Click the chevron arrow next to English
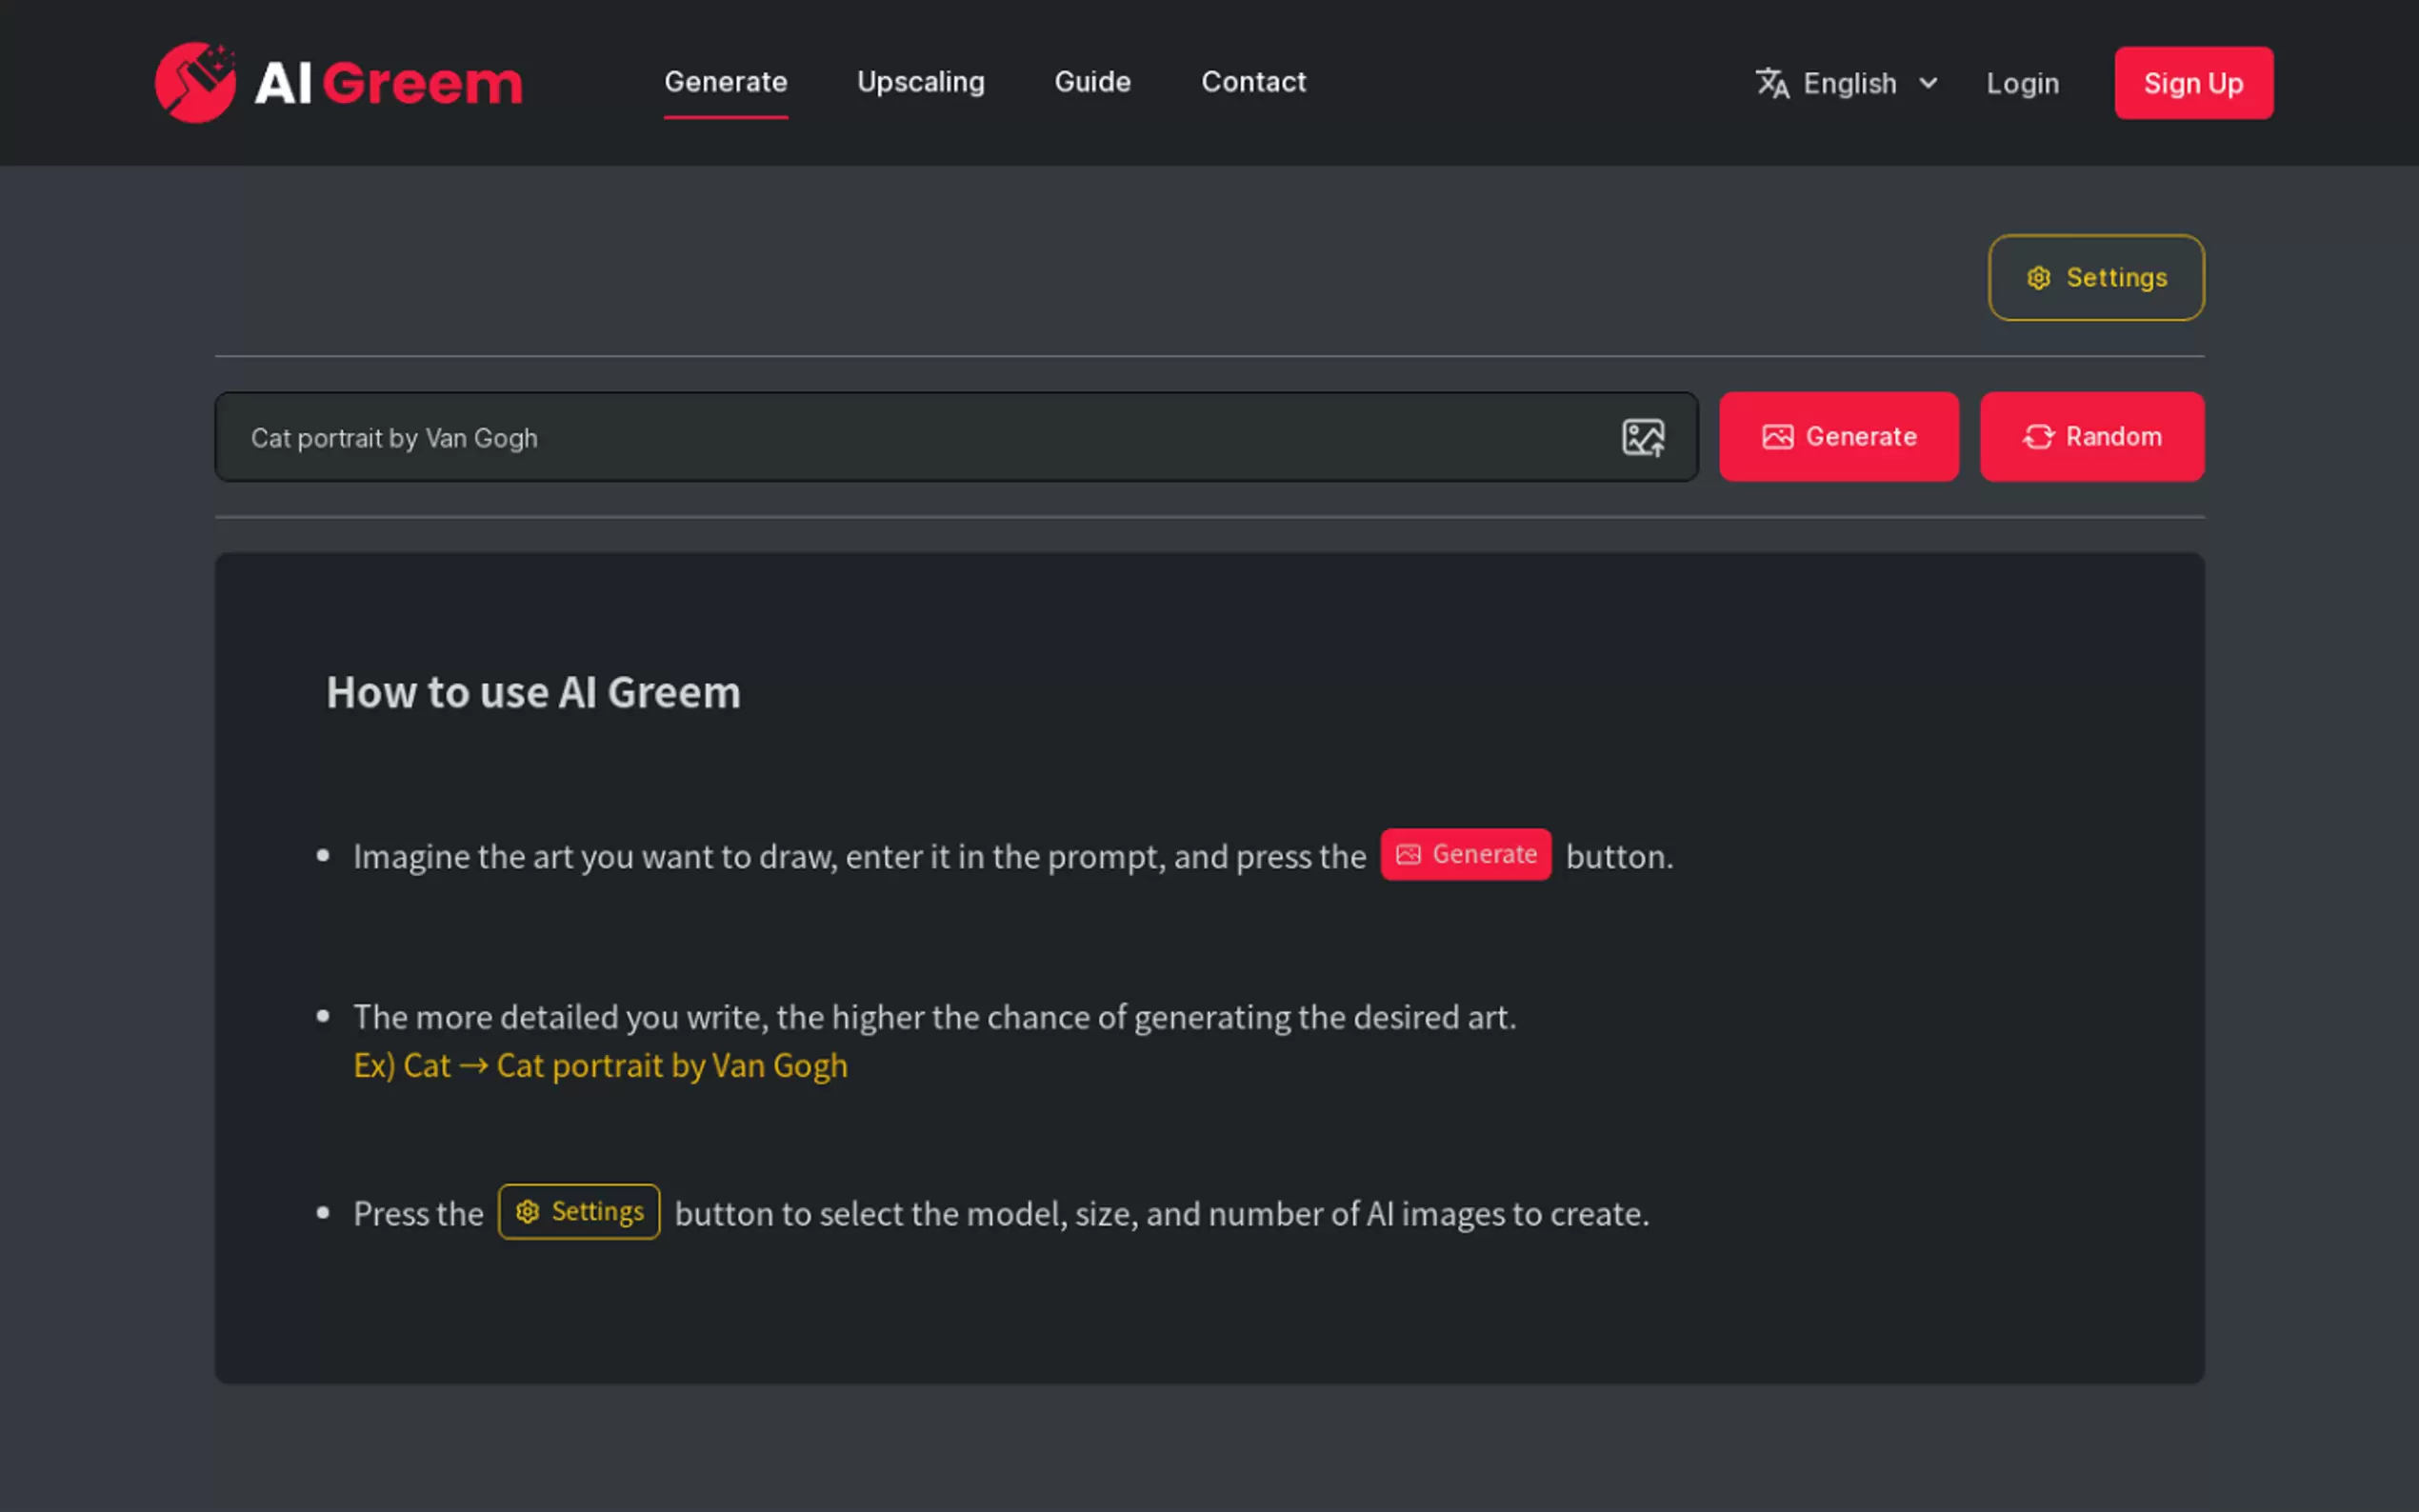Viewport: 2419px width, 1512px height. 1928,83
